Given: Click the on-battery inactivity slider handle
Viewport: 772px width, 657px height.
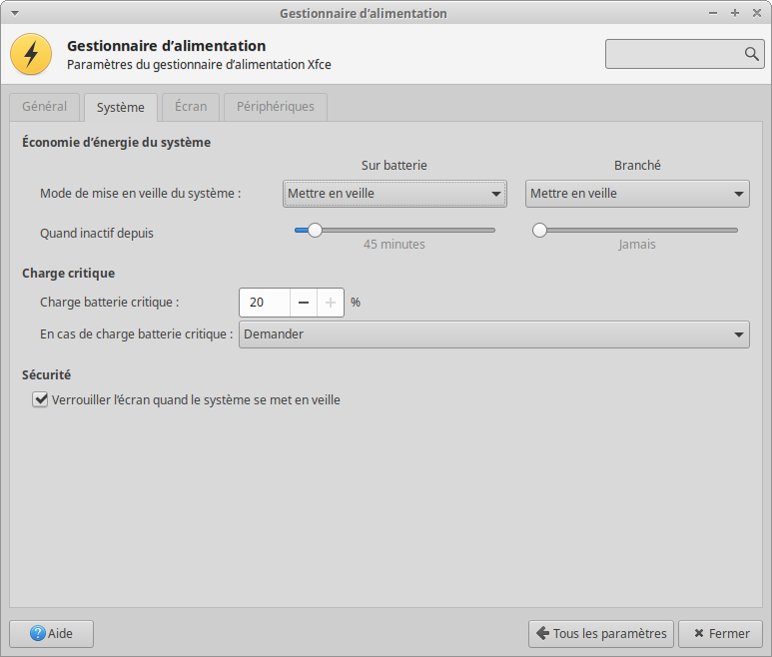Looking at the screenshot, I should (x=315, y=230).
